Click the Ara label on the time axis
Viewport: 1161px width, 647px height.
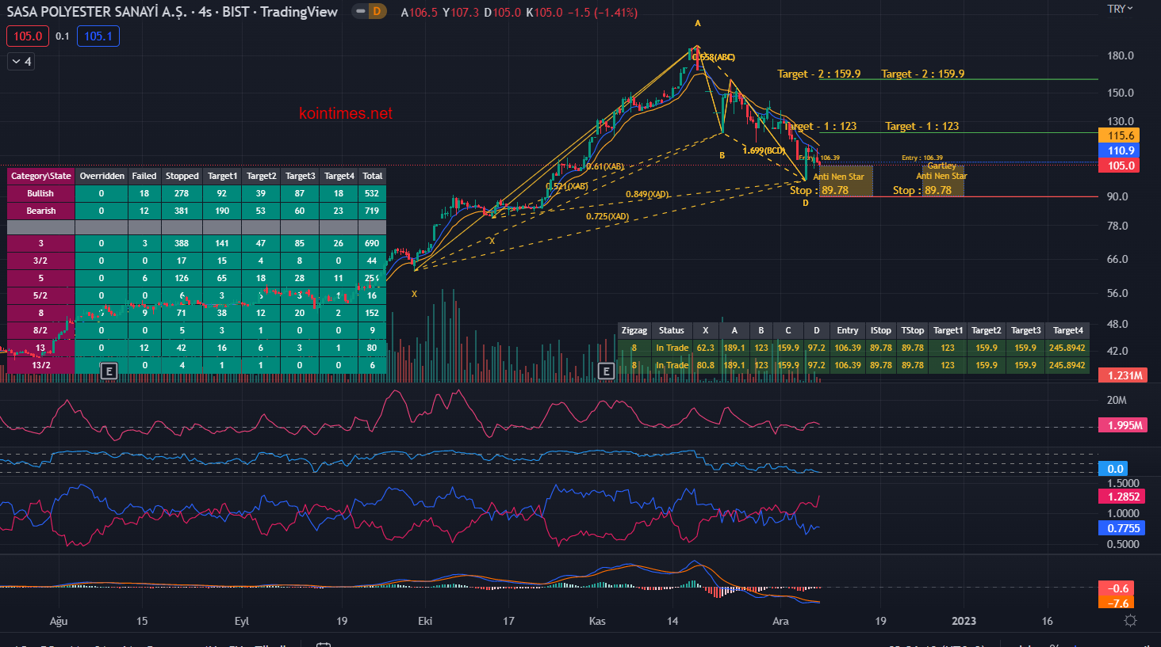pyautogui.click(x=780, y=621)
